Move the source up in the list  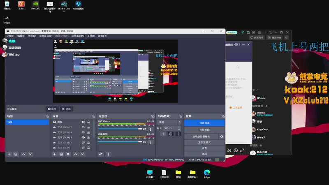[x=76, y=154]
